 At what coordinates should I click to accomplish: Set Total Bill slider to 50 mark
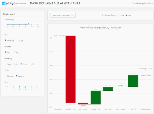pos(38,24)
